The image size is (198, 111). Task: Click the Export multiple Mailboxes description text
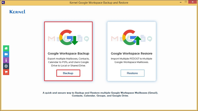coord(69,62)
